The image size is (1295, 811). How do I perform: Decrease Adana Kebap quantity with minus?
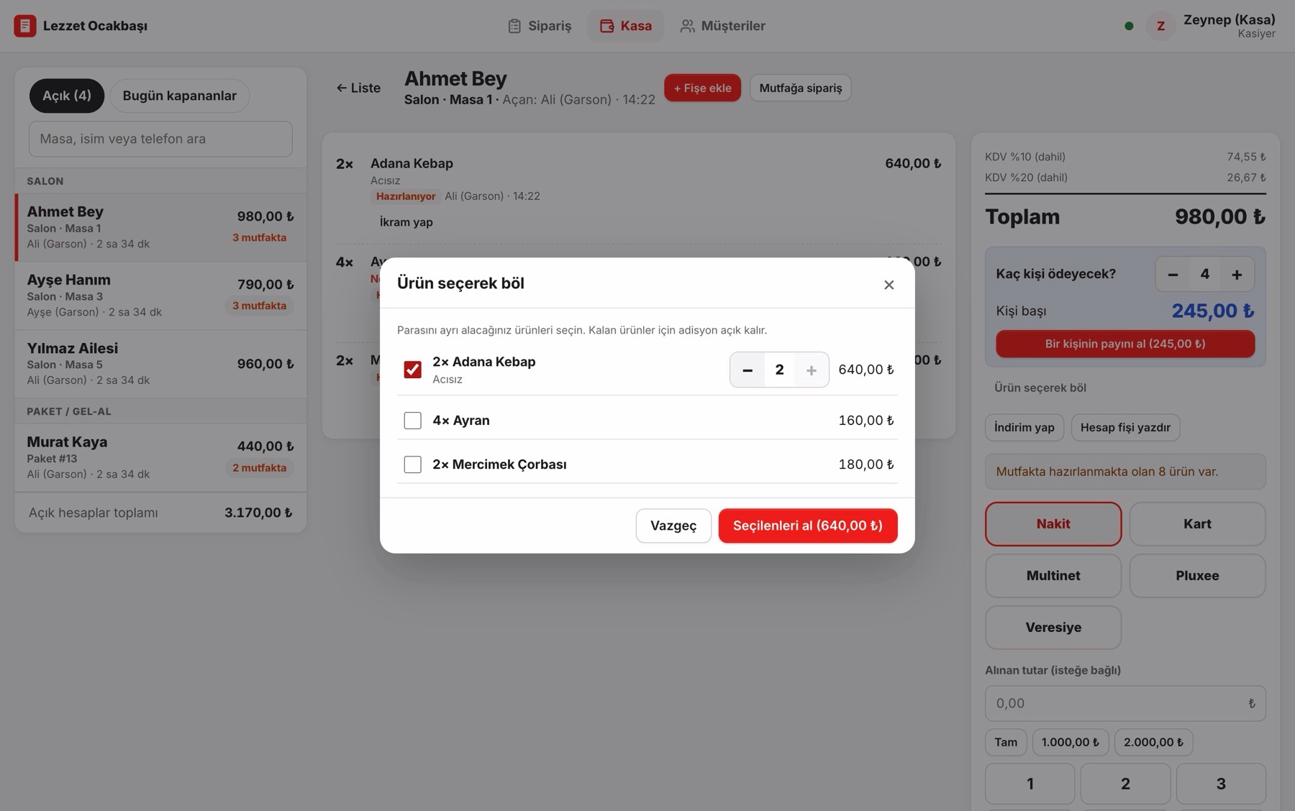pos(748,370)
